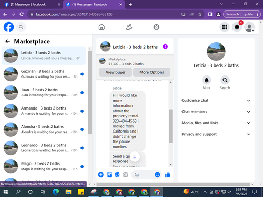Open Task View on the taskbar
263x197 pixels.
43,192
